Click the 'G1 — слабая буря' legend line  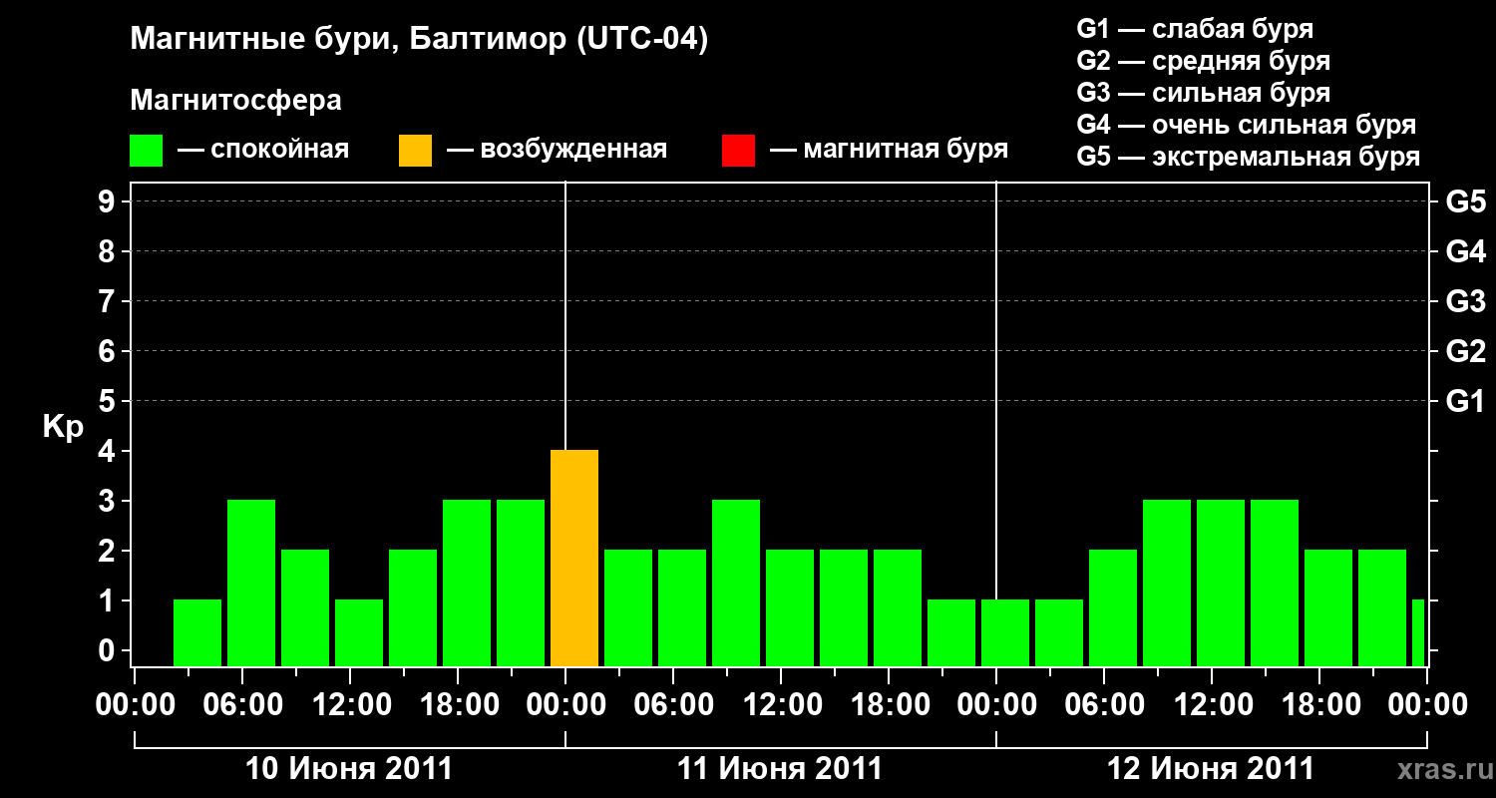click(1195, 29)
